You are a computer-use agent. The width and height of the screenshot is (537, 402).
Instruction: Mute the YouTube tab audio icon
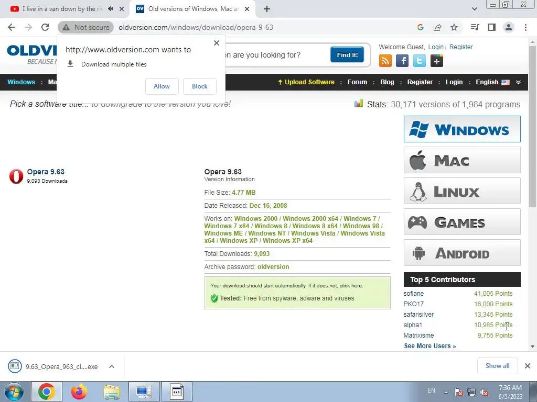[x=110, y=9]
